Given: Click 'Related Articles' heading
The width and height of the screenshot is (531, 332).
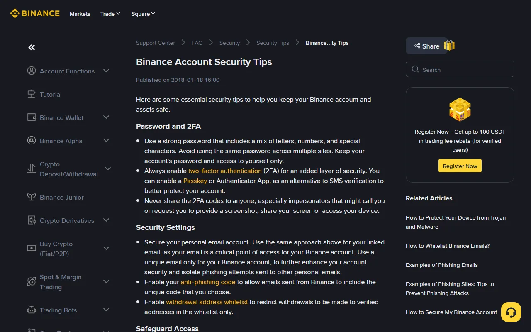Looking at the screenshot, I should 429,198.
